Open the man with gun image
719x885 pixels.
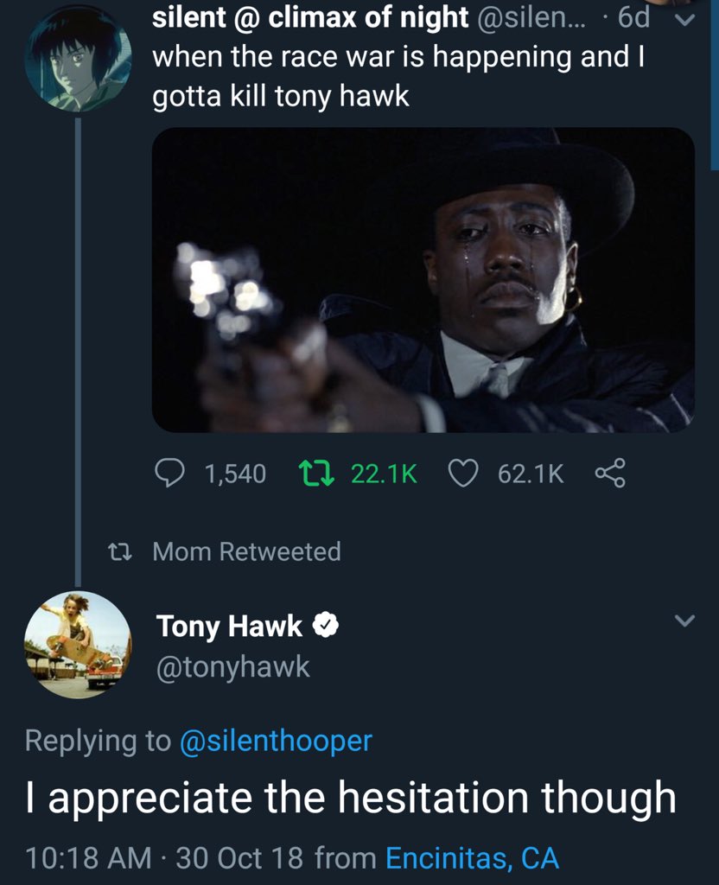click(x=423, y=280)
